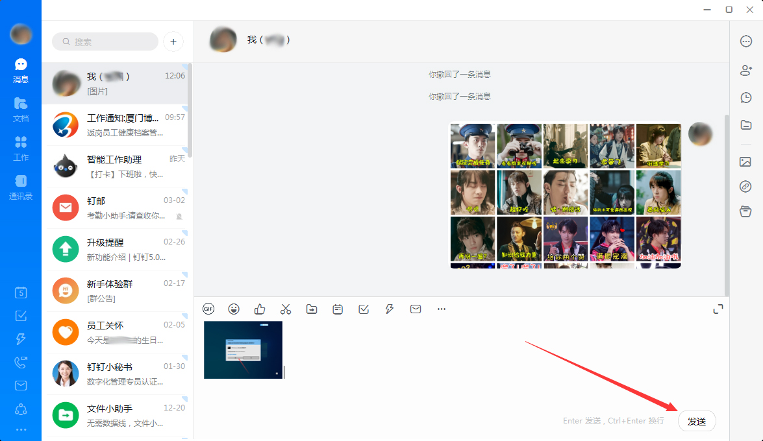Open chat history with the clock icon
This screenshot has height=441, width=763.
coord(745,97)
